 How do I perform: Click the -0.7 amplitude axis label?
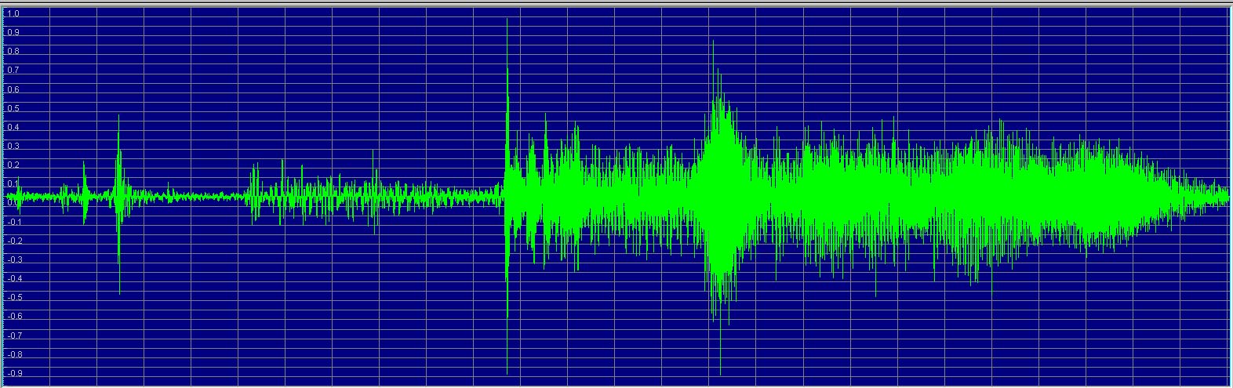coord(13,335)
